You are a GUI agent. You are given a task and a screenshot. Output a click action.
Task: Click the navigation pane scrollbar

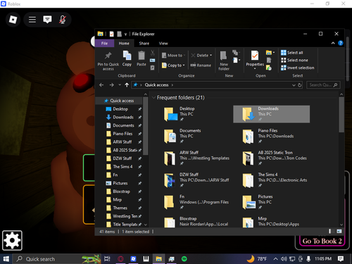146,126
